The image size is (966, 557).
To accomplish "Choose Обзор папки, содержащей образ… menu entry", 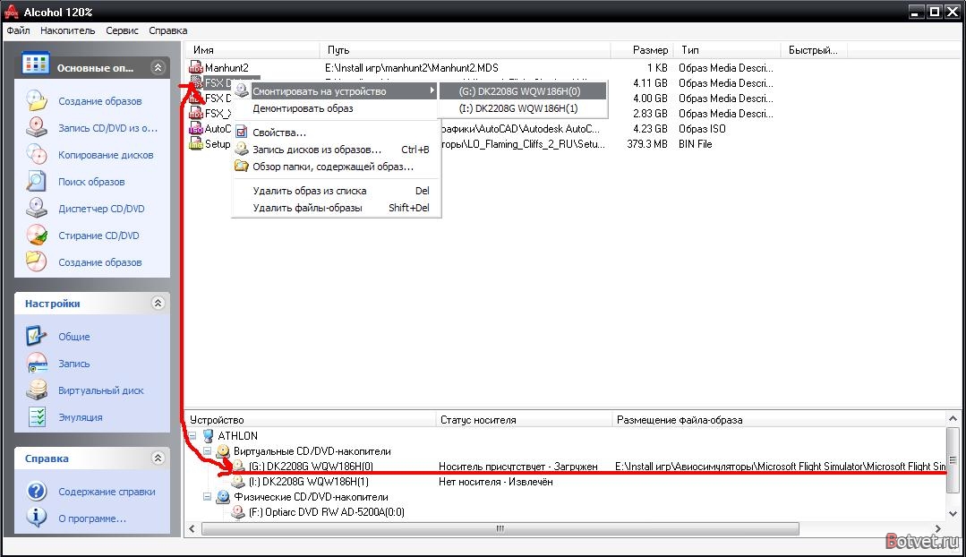I will coord(335,167).
